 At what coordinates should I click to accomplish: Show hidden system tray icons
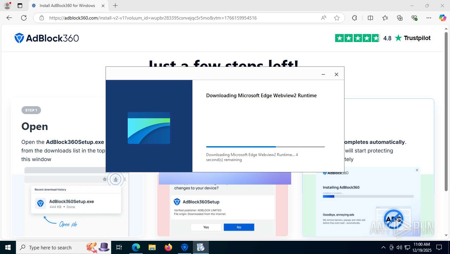point(383,247)
